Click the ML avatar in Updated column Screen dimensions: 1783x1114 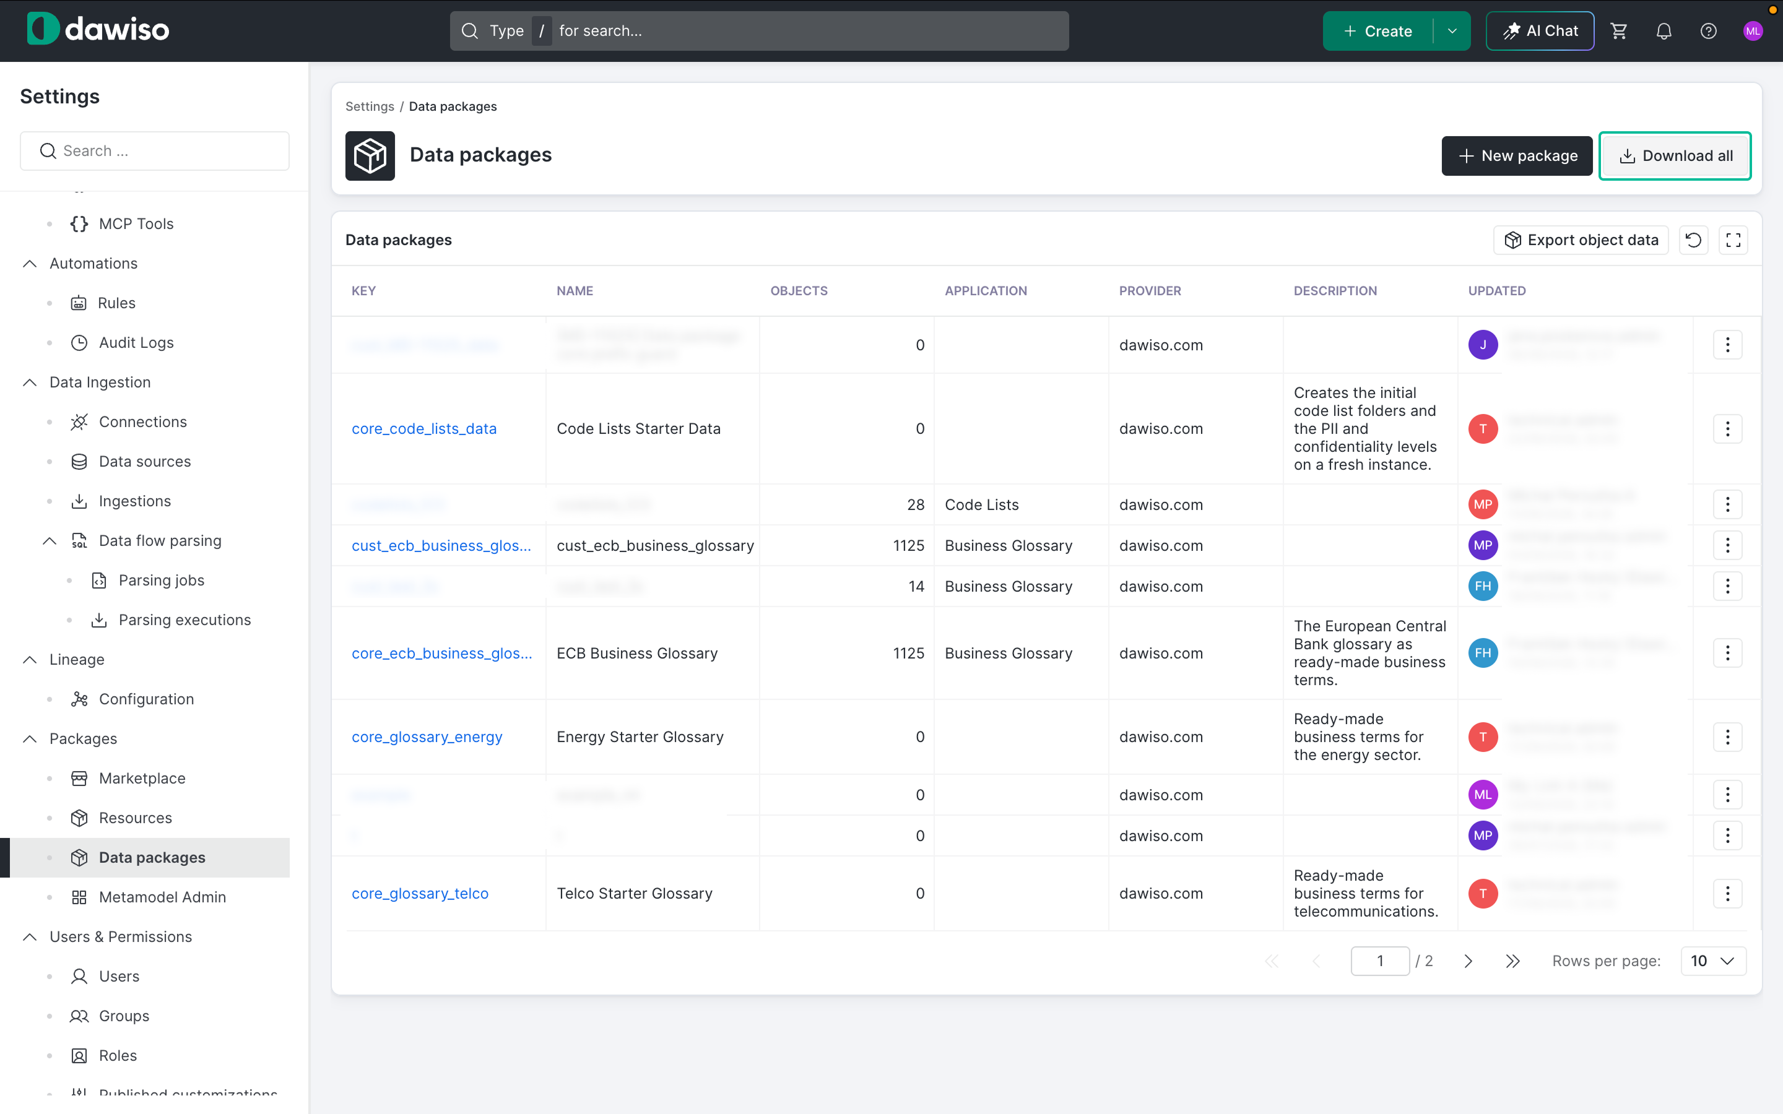[1482, 795]
